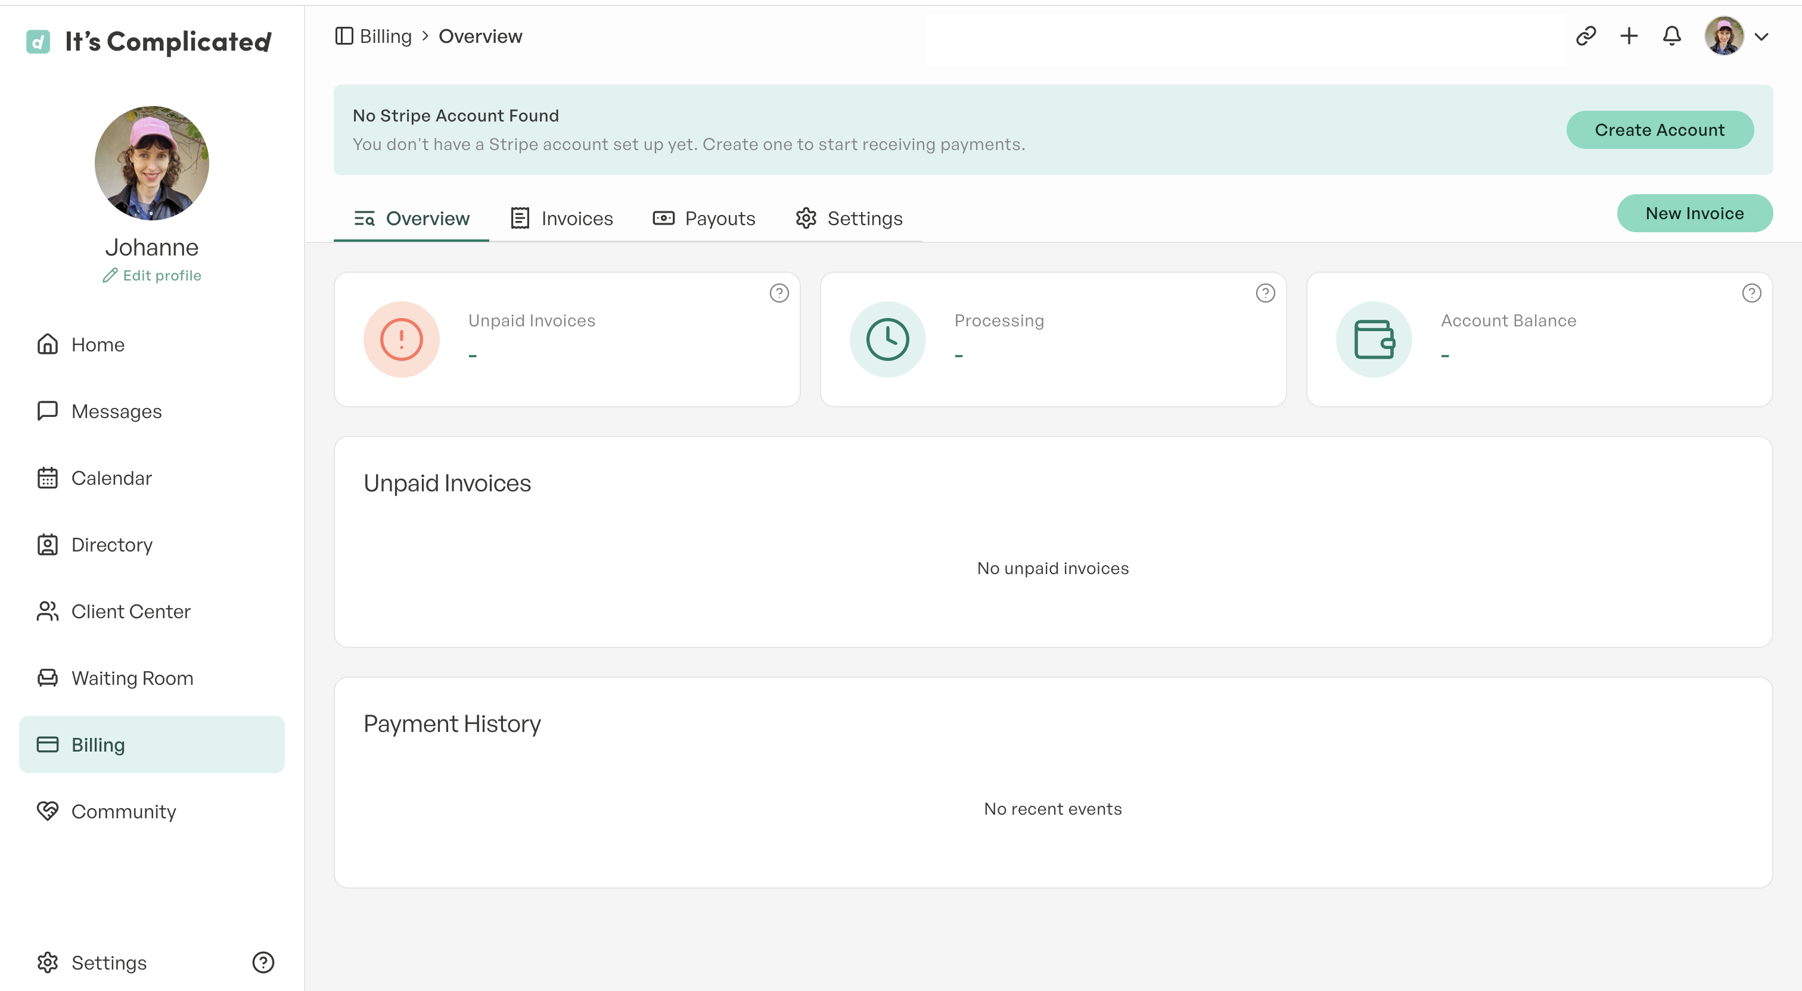Click the wallet icon on Account Balance card
This screenshot has width=1802, height=991.
coord(1374,339)
